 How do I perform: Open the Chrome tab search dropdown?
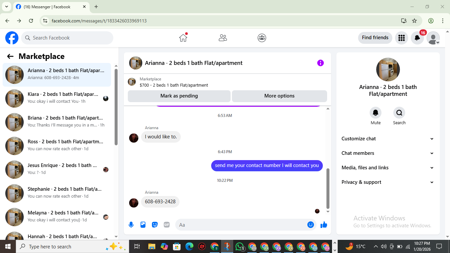click(x=6, y=7)
